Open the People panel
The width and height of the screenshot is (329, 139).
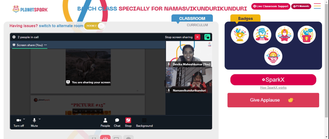(105, 123)
